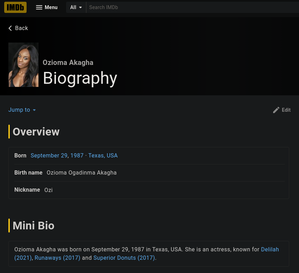Open the Runaways (2017) title link
The image size is (299, 273).
click(x=57, y=258)
